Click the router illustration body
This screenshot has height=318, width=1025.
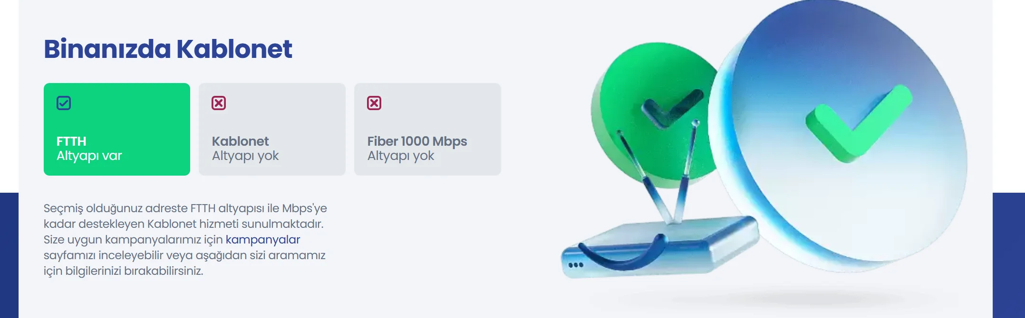click(x=661, y=247)
